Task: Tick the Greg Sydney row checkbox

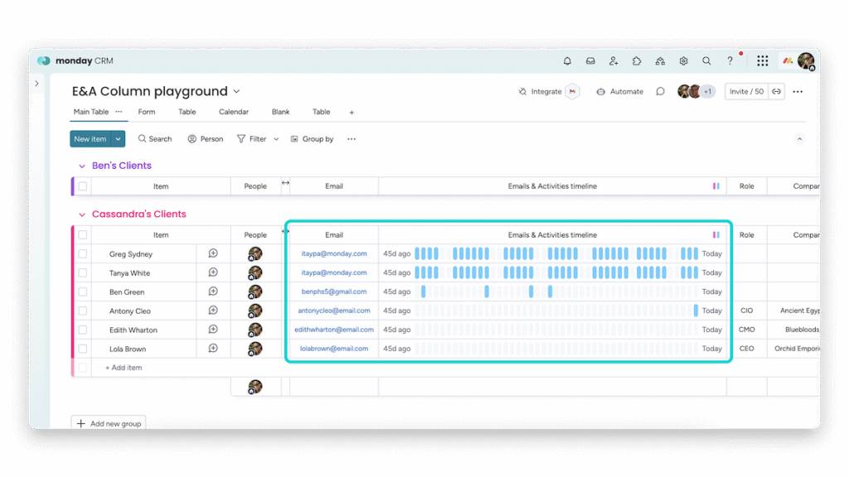Action: pos(82,253)
